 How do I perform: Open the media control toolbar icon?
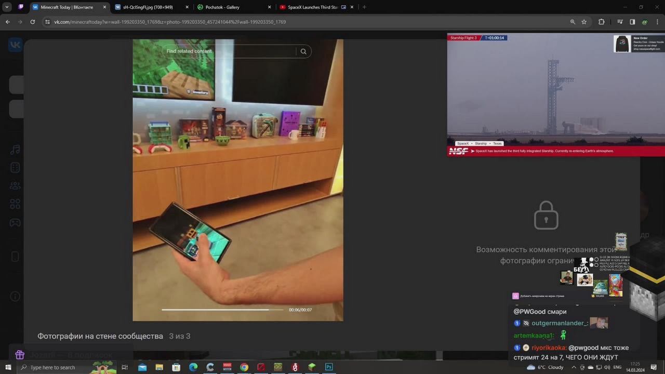click(x=620, y=22)
